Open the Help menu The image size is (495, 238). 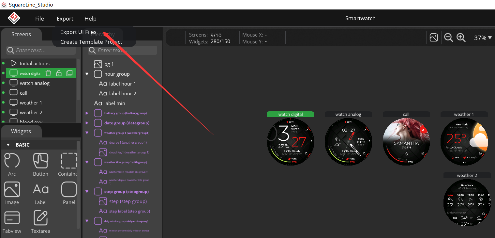coord(90,19)
